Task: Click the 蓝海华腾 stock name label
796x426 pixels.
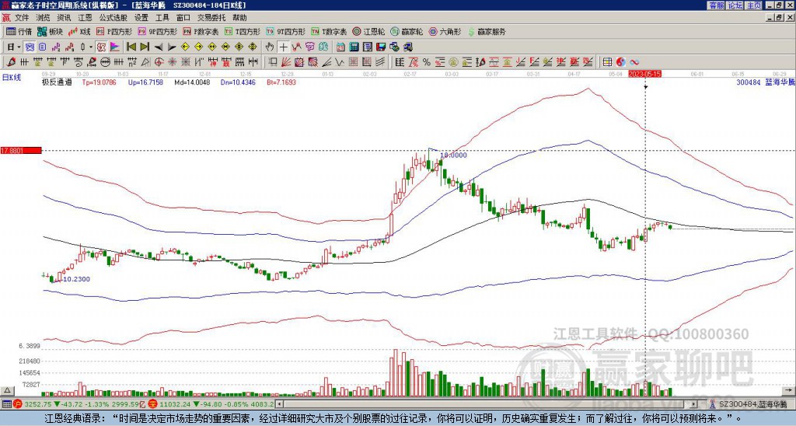Action: tap(780, 82)
